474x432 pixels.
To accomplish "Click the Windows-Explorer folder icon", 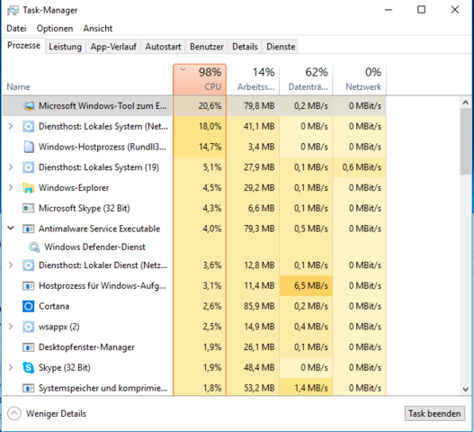I will tap(29, 188).
